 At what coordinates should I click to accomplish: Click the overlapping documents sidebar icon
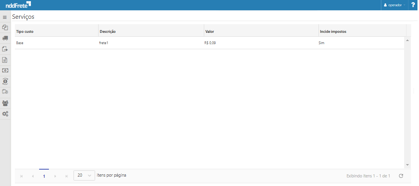tap(5, 27)
